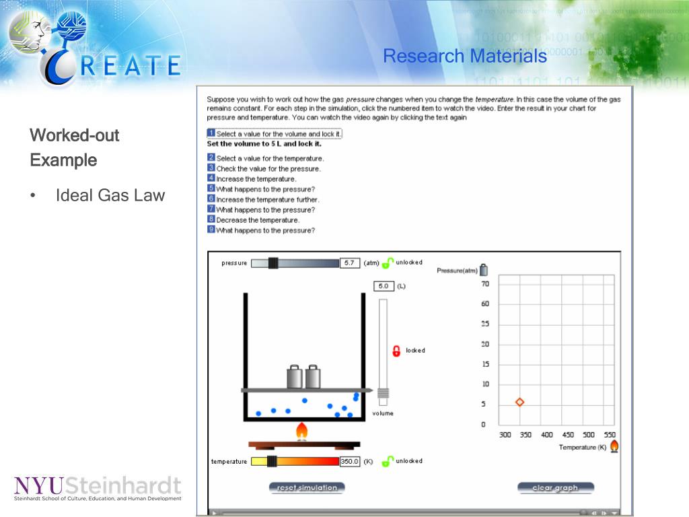Click the video playback bar play button
The image size is (689, 517).
[x=214, y=512]
